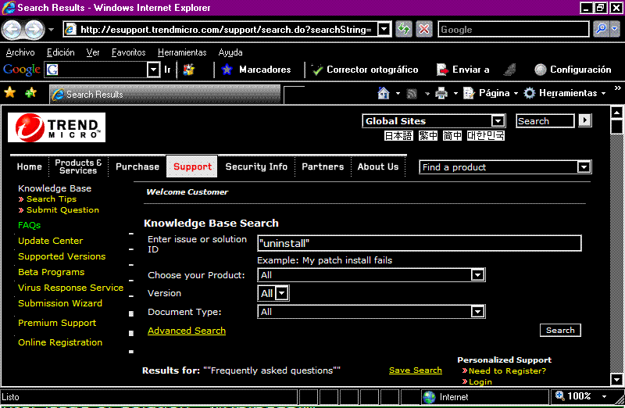This screenshot has width=625, height=408.
Task: Open the Edición menu
Action: click(x=61, y=52)
